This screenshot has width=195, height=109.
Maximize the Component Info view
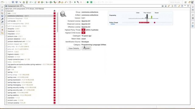point(188,6)
